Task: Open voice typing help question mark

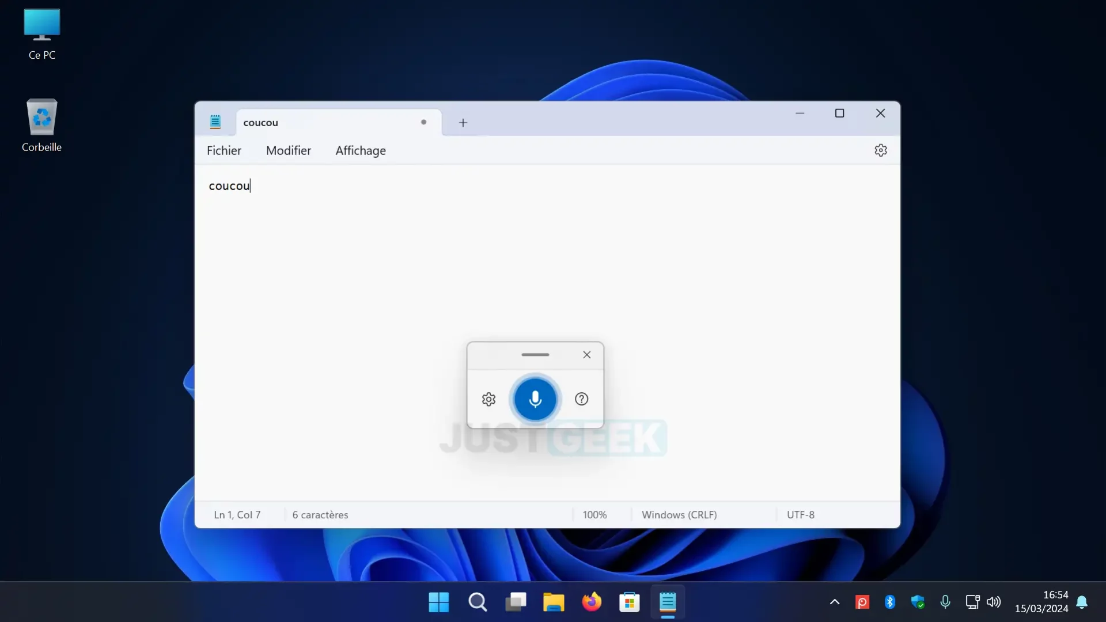Action: click(x=581, y=399)
